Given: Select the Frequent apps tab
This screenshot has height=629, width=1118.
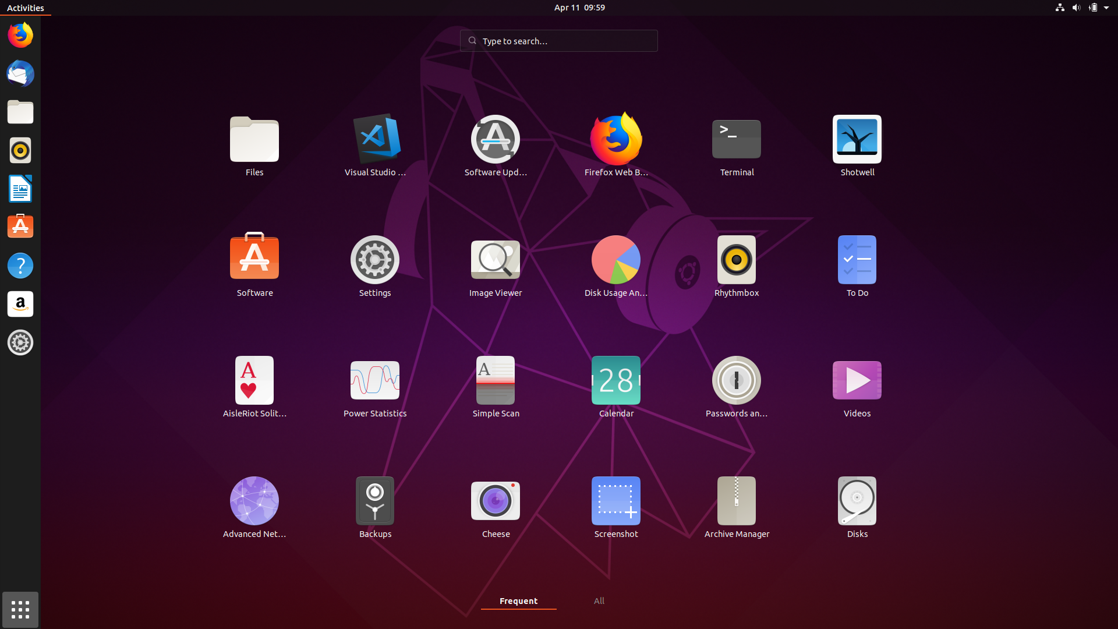Looking at the screenshot, I should pyautogui.click(x=518, y=600).
